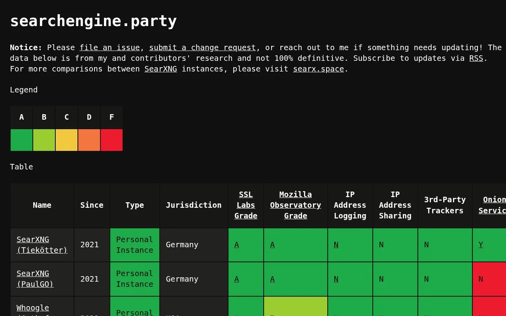Open the SearXNG (Tiekötter) instance link
Viewport: 506px width, 316px height.
point(42,245)
